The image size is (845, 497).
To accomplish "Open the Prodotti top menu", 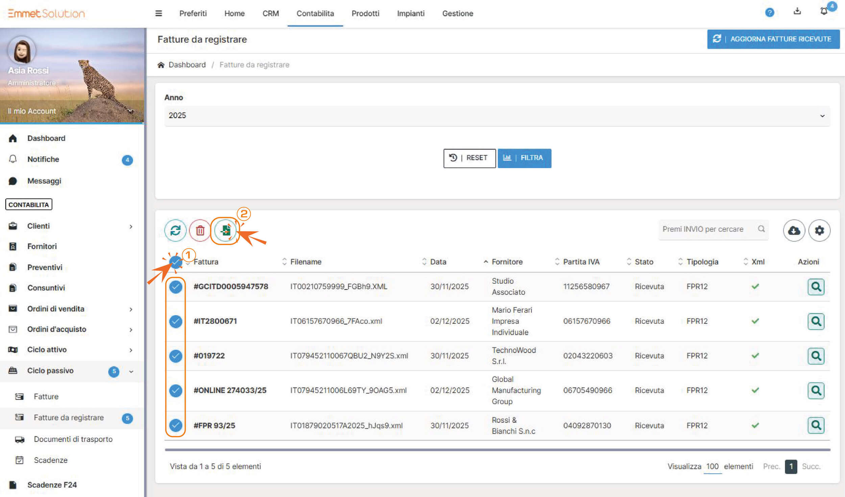I will (x=365, y=14).
